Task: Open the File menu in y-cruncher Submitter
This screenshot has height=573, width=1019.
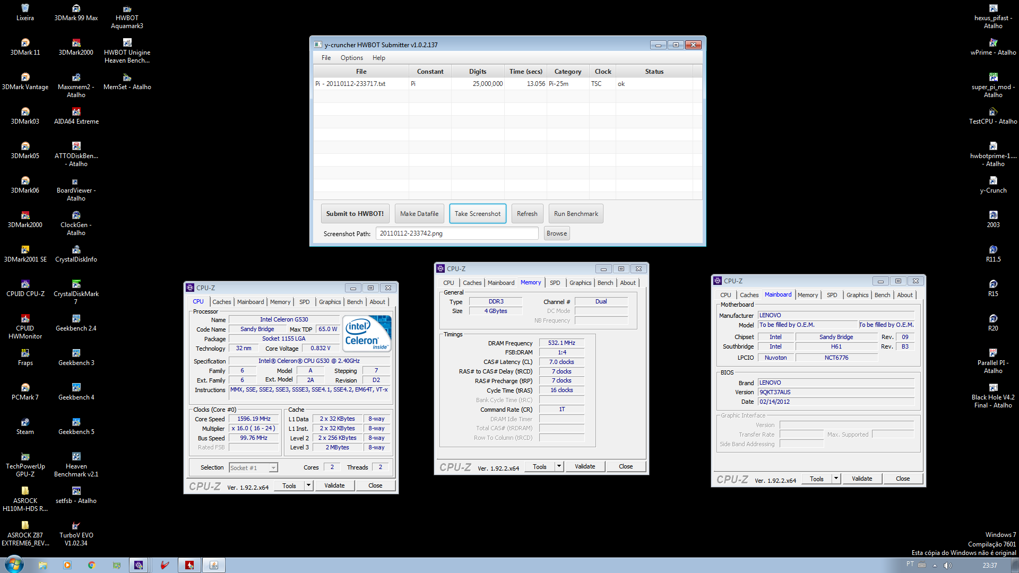Action: click(x=326, y=58)
